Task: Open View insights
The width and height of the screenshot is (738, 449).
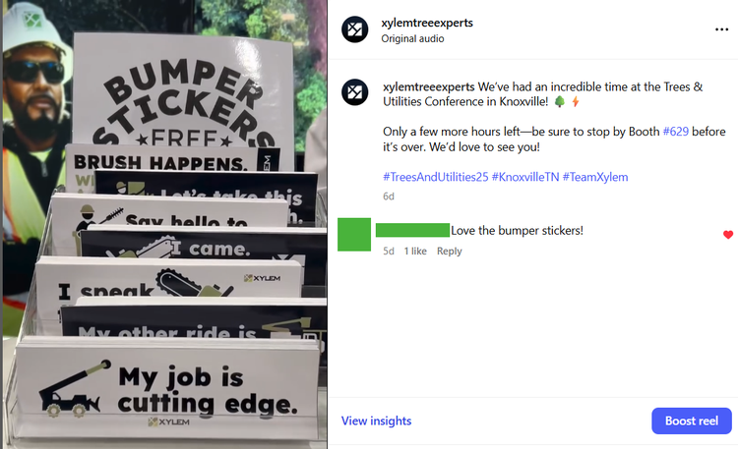Action: [x=376, y=421]
